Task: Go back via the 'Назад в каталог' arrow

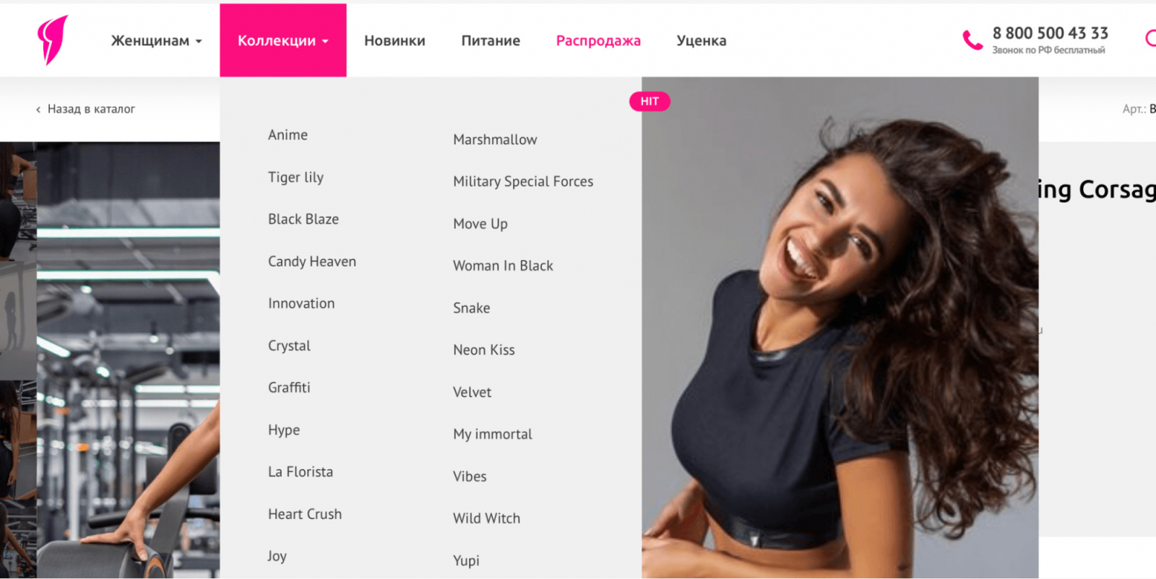Action: tap(38, 110)
